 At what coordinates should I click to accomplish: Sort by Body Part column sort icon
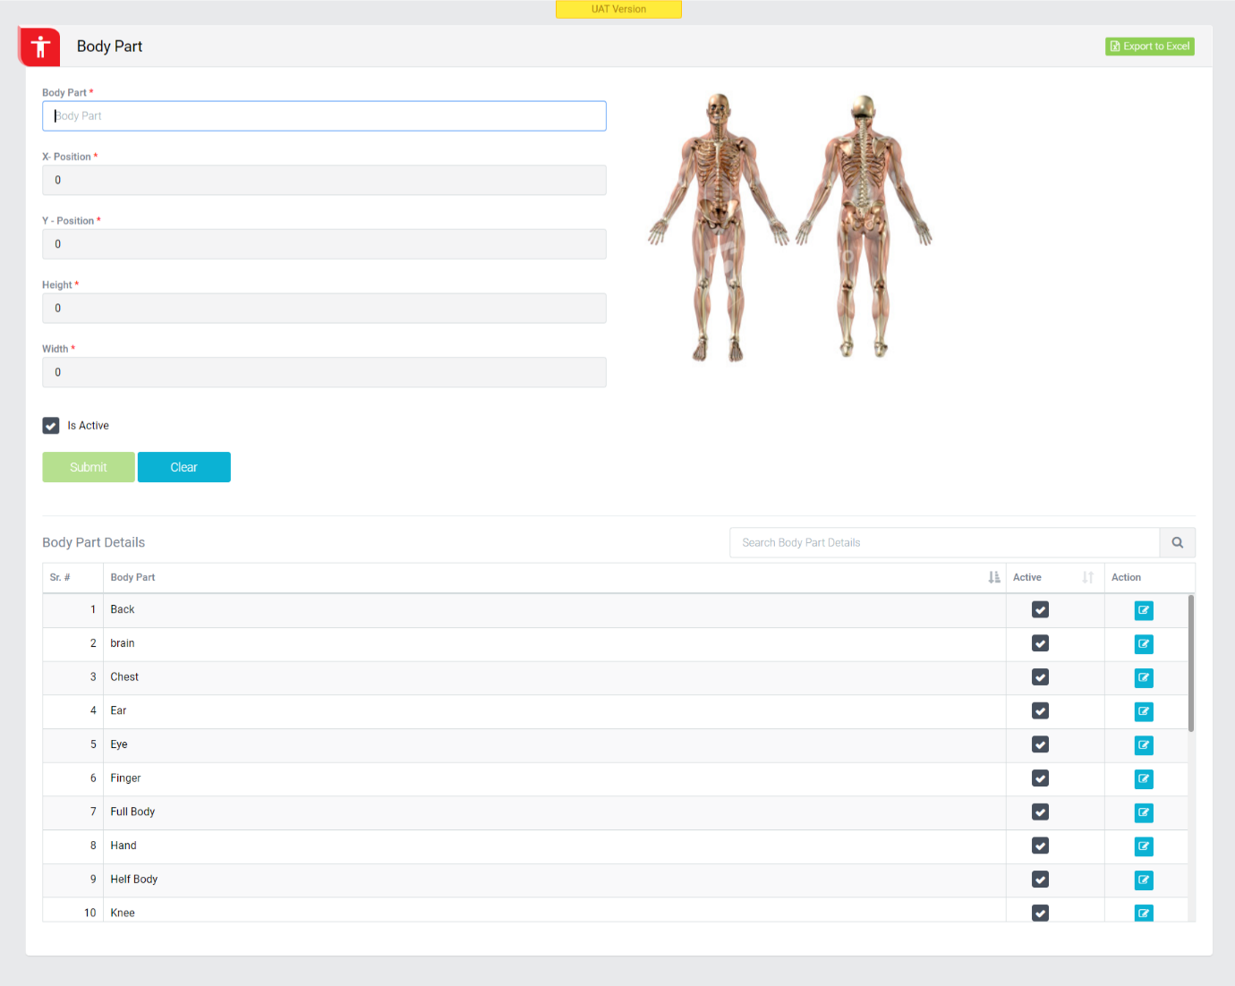click(x=994, y=577)
